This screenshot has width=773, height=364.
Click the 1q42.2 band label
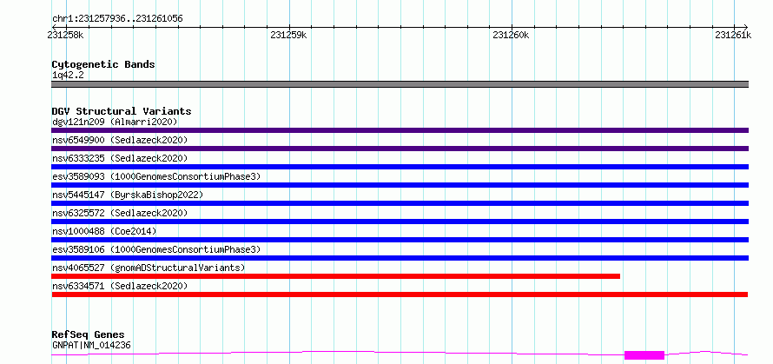click(x=68, y=75)
